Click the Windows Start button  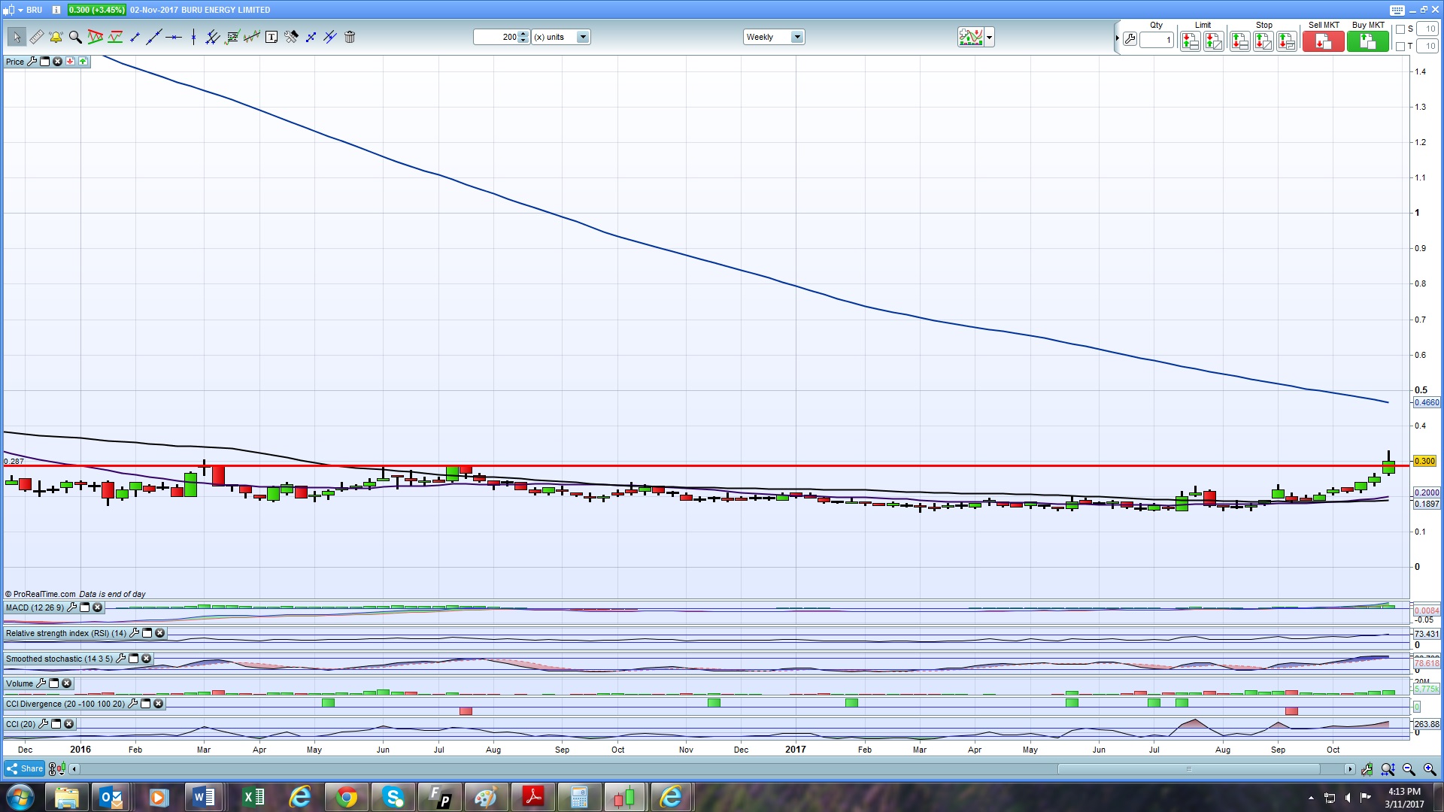point(20,797)
